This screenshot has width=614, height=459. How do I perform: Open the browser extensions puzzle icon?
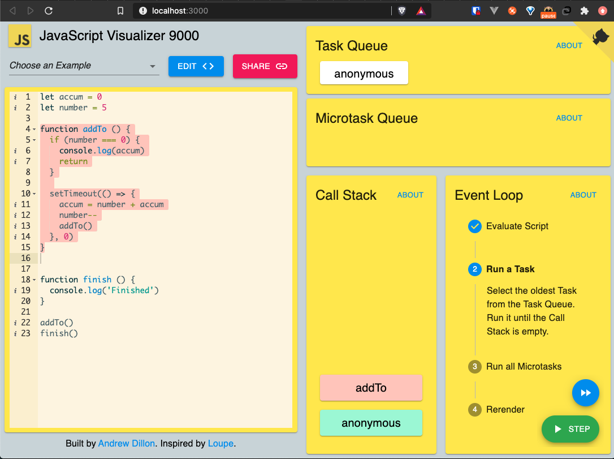point(584,11)
